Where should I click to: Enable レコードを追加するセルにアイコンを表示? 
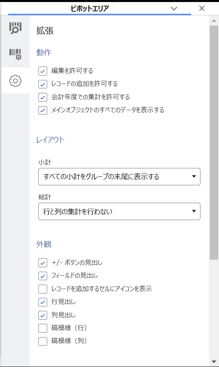[43, 289]
